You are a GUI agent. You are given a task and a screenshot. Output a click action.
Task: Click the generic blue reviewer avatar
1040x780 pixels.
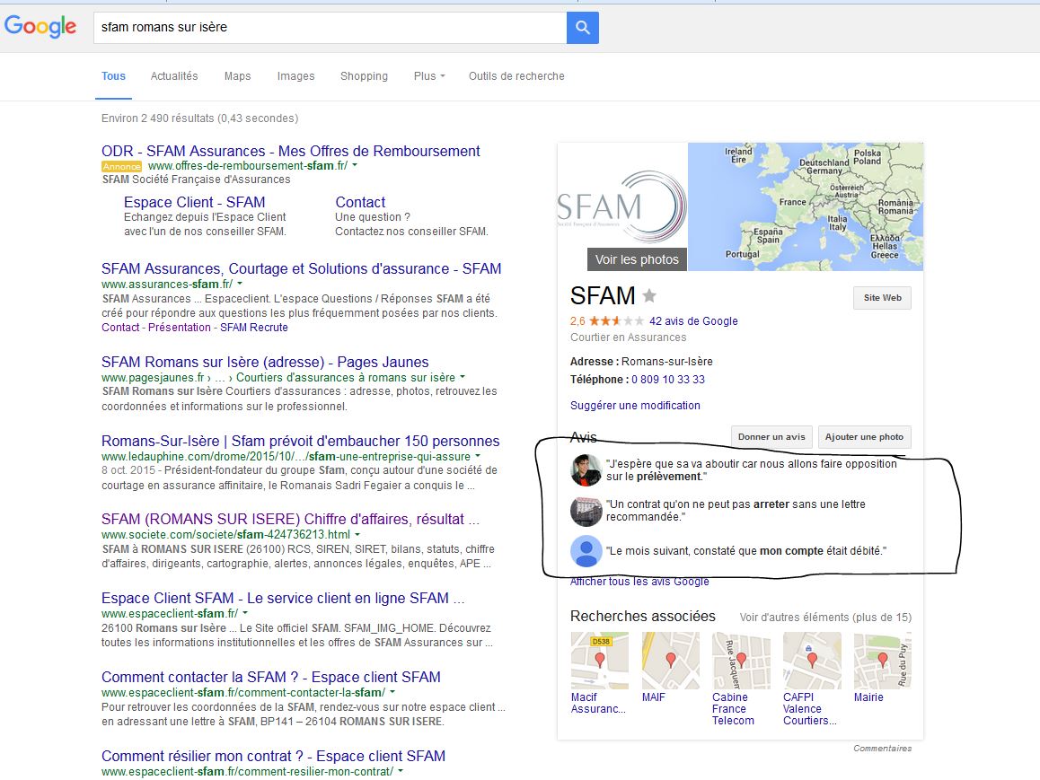pos(586,551)
